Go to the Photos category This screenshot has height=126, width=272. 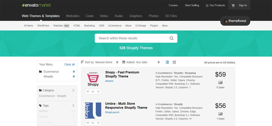point(154,16)
